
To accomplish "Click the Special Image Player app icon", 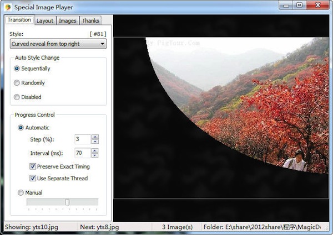I will [x=7, y=6].
